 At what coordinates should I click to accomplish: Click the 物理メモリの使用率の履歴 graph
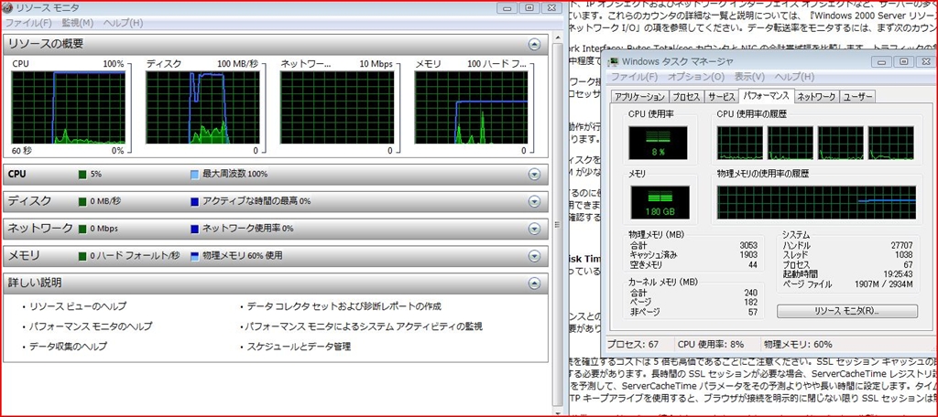(x=816, y=202)
